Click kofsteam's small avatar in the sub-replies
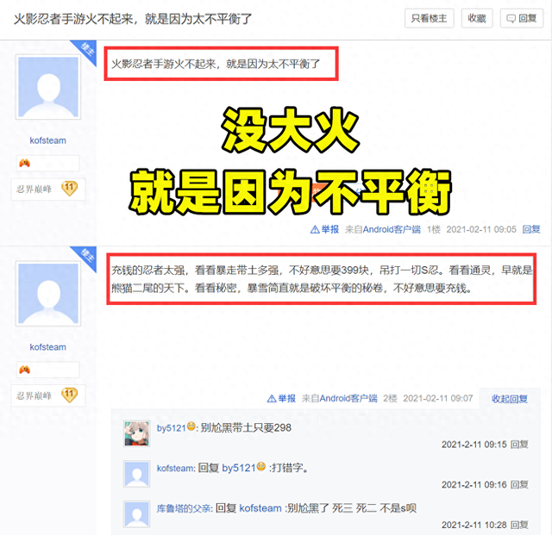The width and height of the screenshot is (552, 535). pos(136,474)
